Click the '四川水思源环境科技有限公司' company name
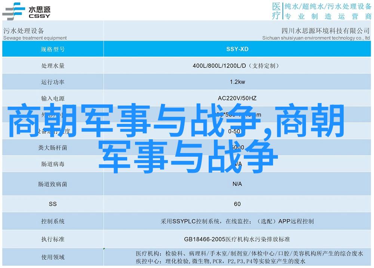The image size is (374, 268). point(326,31)
